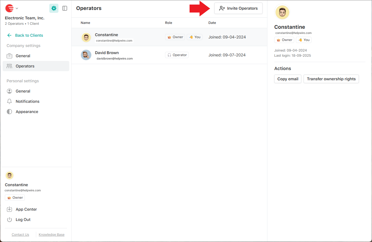Open company General settings

pos(23,56)
